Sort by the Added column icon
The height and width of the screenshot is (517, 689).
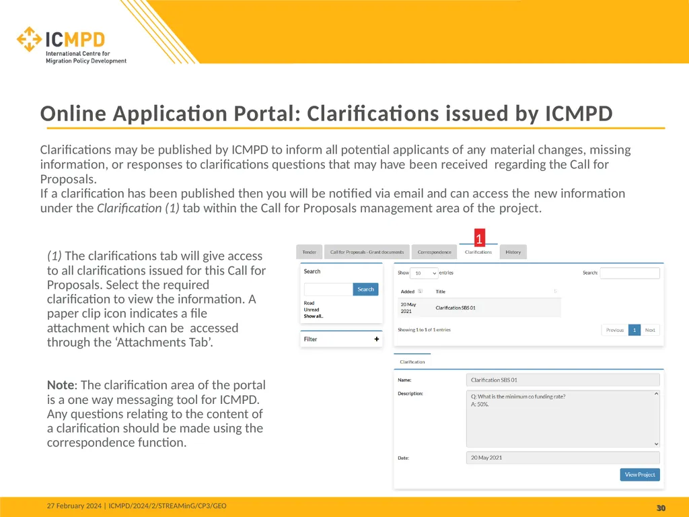[x=420, y=291]
